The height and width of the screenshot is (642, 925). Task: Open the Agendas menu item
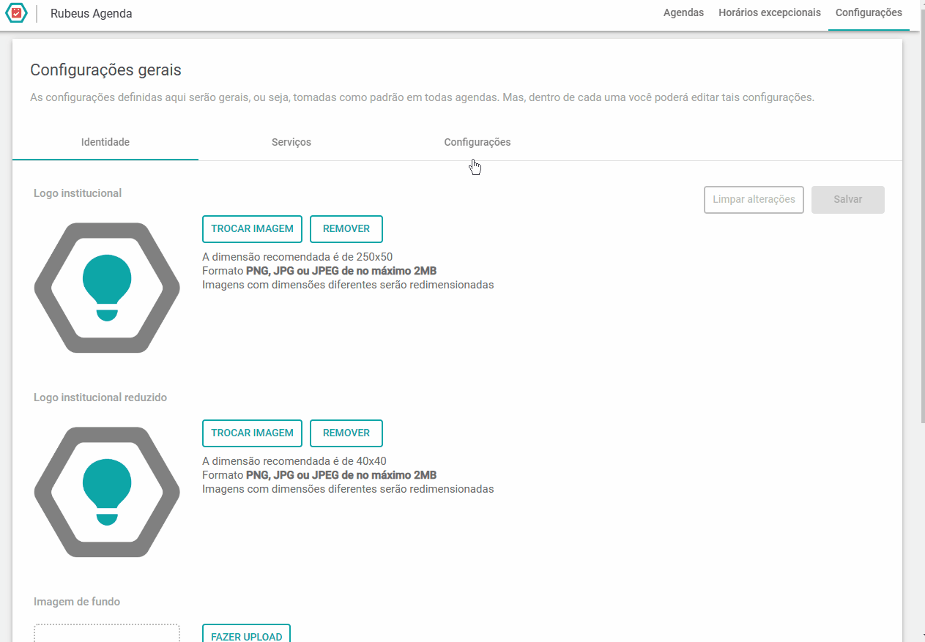coord(683,12)
